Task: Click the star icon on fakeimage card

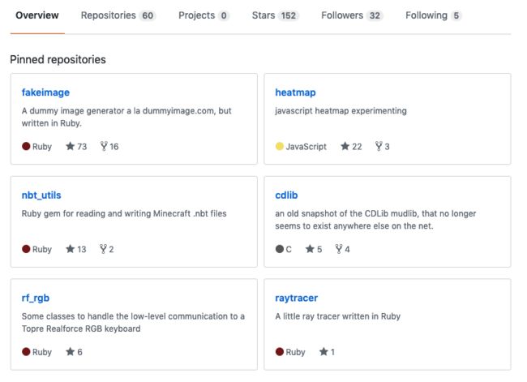Action: coord(70,146)
